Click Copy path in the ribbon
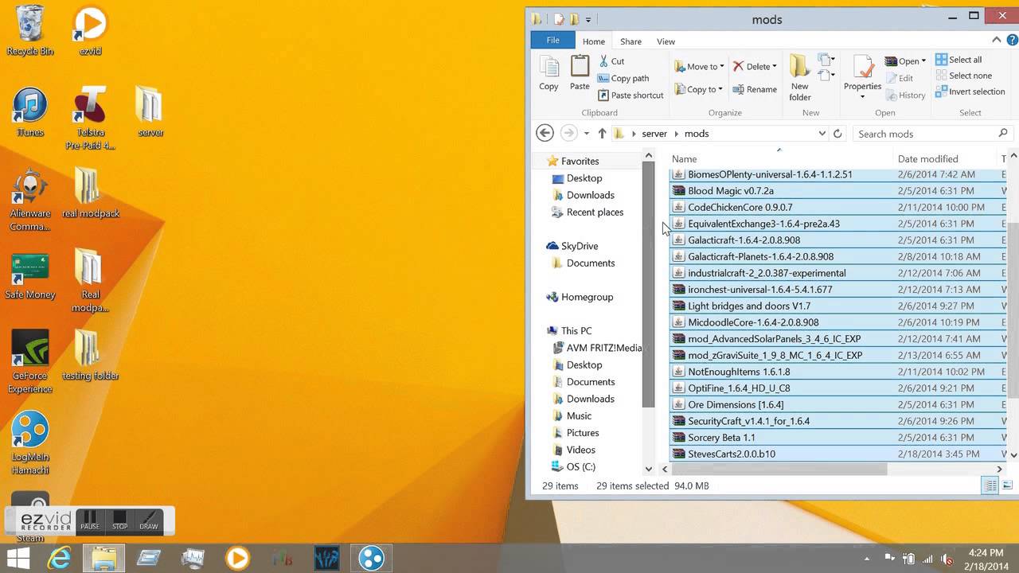This screenshot has height=573, width=1019. (x=623, y=78)
